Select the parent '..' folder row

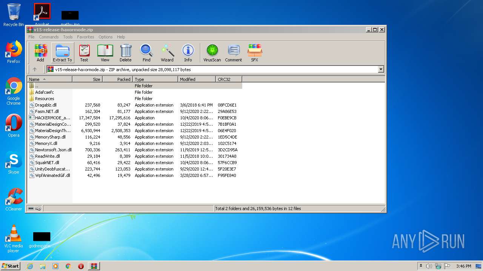(x=135, y=86)
